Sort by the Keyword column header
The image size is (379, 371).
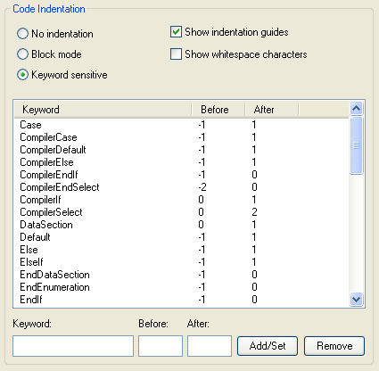click(103, 110)
